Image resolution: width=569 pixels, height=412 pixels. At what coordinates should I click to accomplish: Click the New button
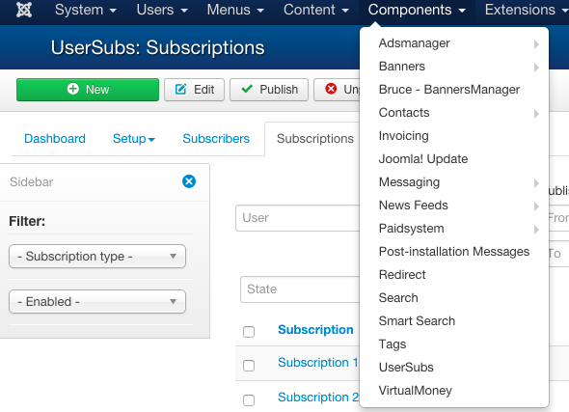88,90
